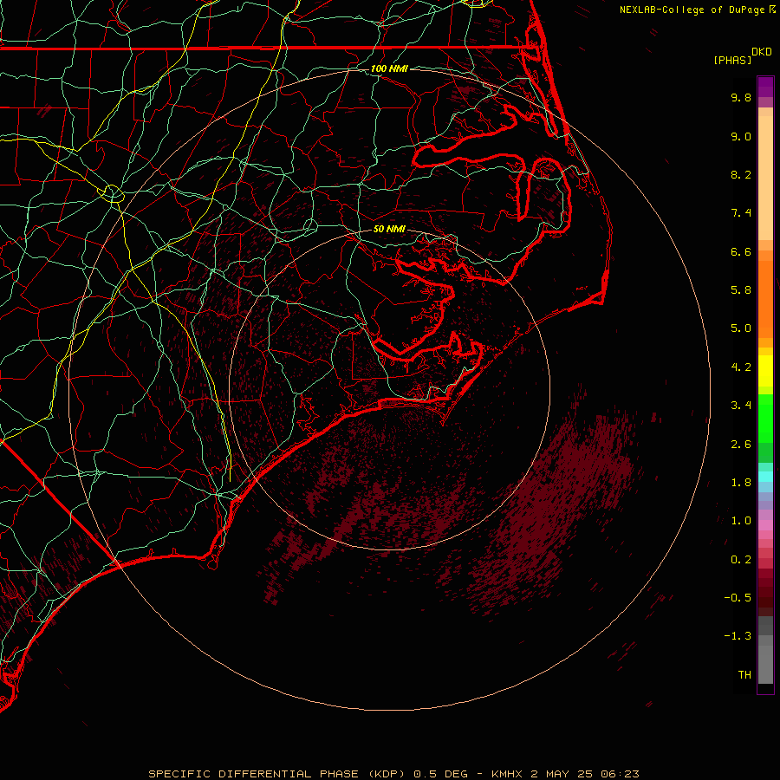Click the NEXLAB-College of DuPage credit text

click(692, 10)
